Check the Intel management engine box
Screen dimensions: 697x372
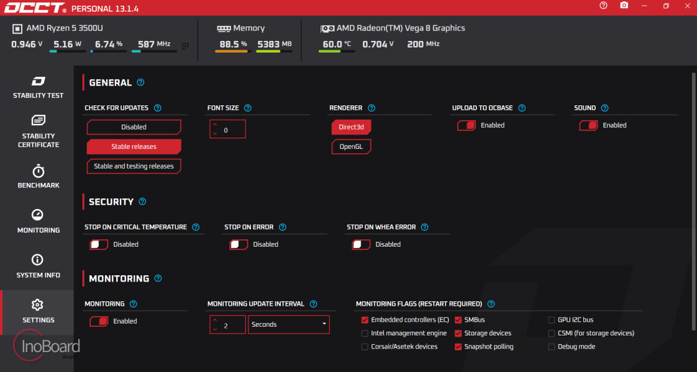point(365,333)
